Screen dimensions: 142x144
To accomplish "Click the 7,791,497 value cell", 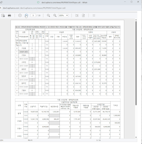I will (x=76, y=119).
